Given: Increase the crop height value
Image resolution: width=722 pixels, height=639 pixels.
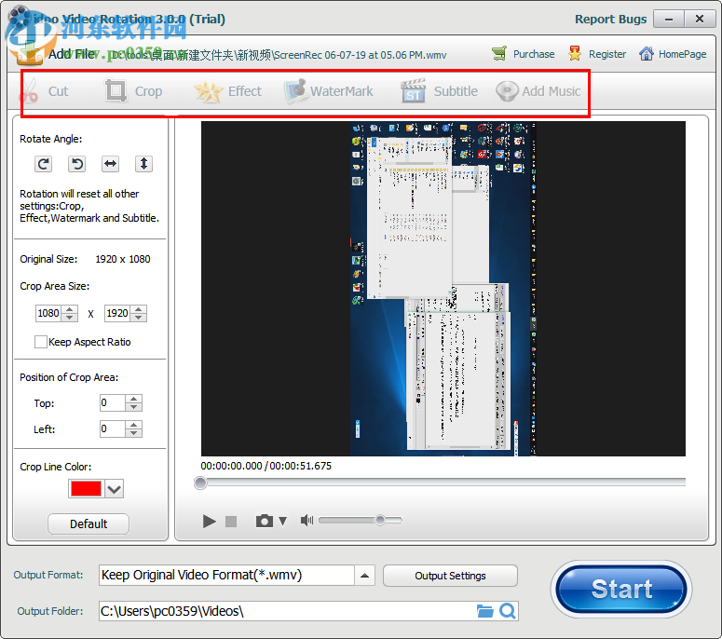Looking at the screenshot, I should [x=139, y=309].
